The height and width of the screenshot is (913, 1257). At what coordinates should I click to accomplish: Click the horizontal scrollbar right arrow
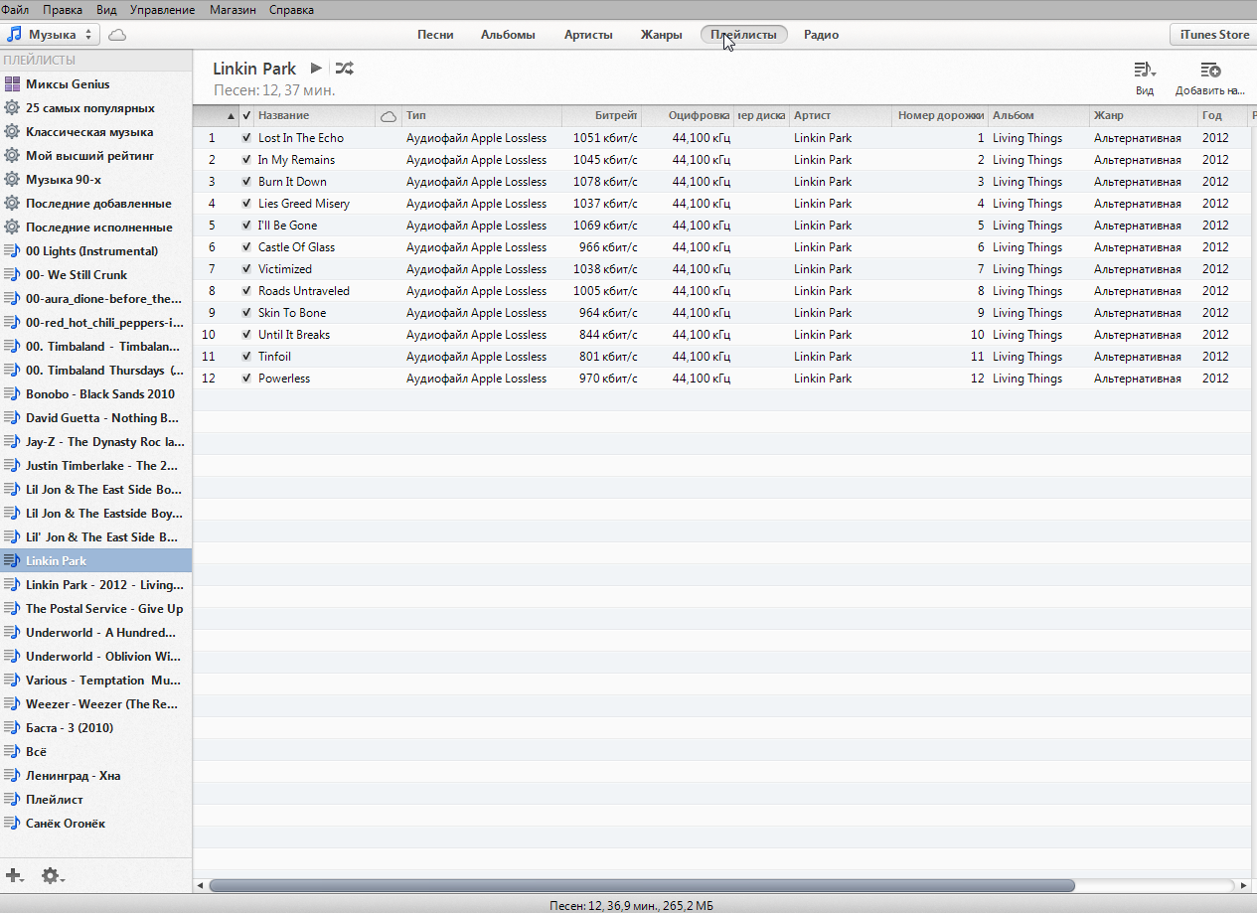(x=1243, y=885)
